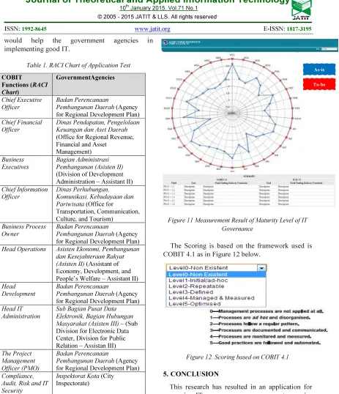
Task: Click the Figure 12 Scoring caption
Action: point(237,357)
